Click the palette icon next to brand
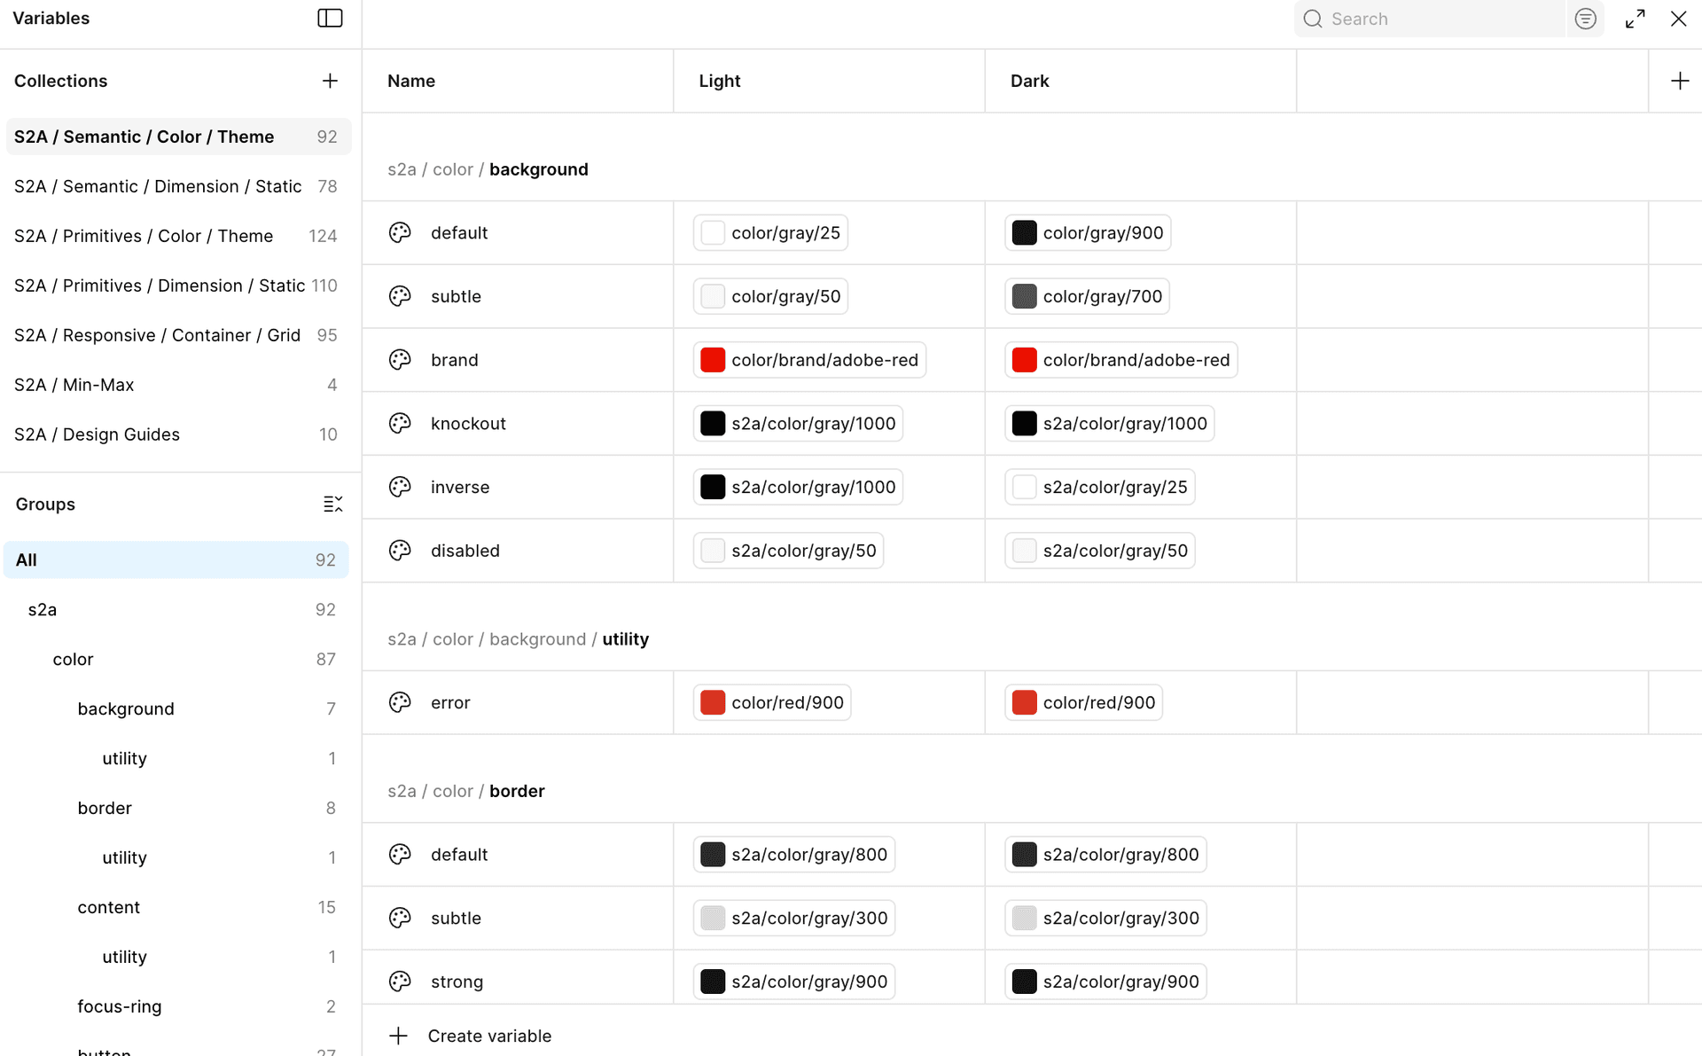This screenshot has height=1056, width=1702. point(400,360)
